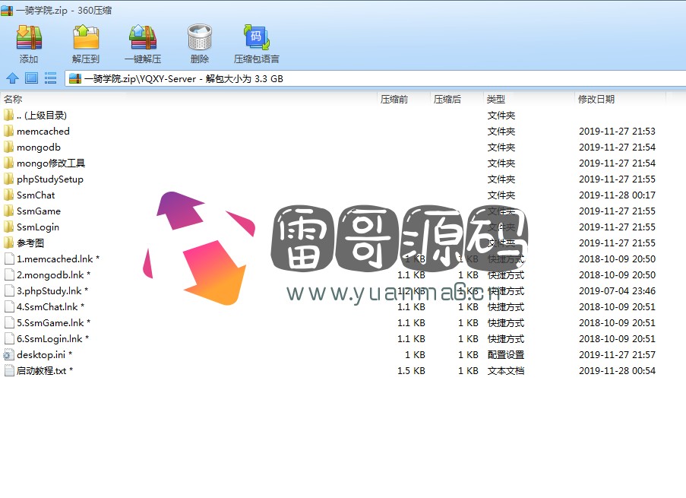Sort by 压缩前 size column

[394, 99]
